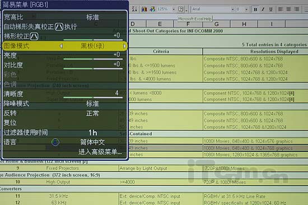Open the font size dropdown arrow
Image resolution: width=308 pixels, height=205 pixels.
click(246, 9)
